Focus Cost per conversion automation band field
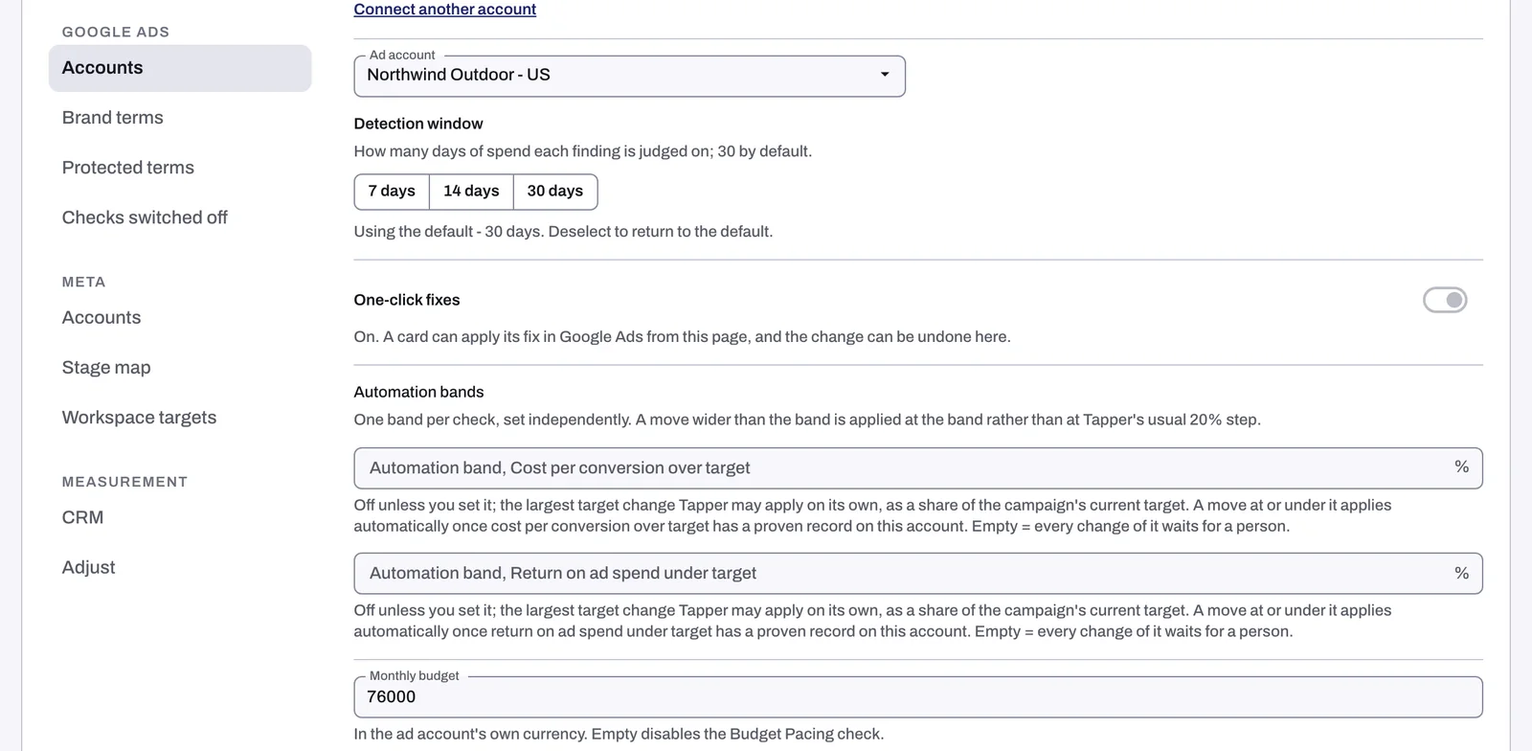Viewport: 1532px width, 751px height. coord(918,468)
